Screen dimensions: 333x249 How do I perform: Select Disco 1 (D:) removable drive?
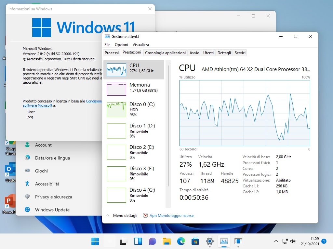[134, 131]
